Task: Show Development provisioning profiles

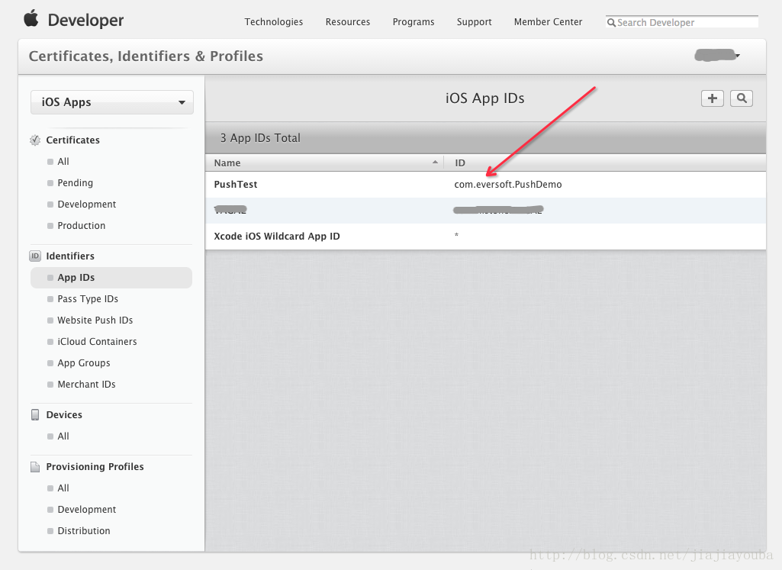Action: (87, 510)
